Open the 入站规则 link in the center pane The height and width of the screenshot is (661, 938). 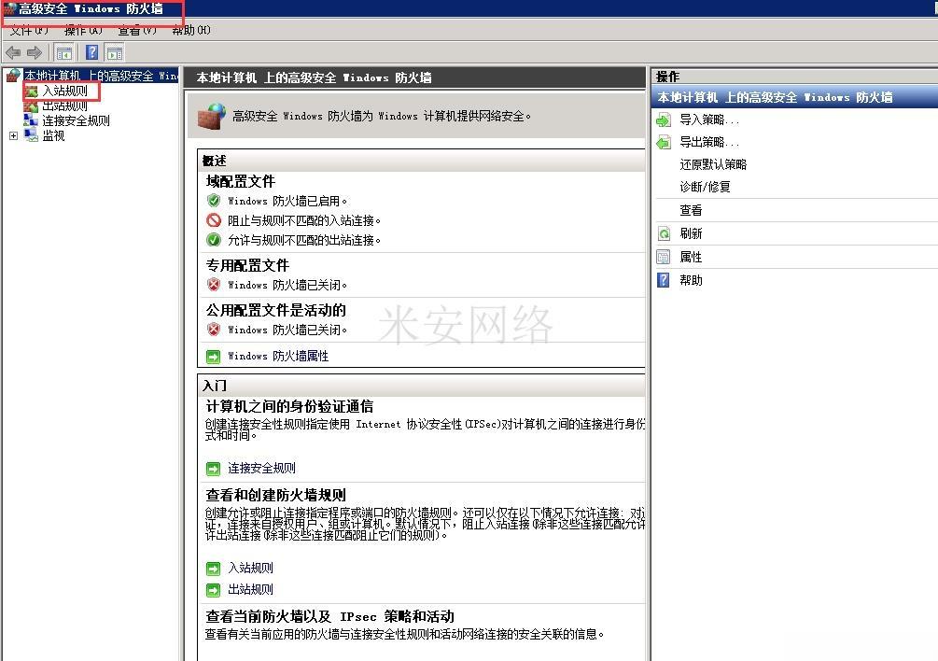(251, 568)
